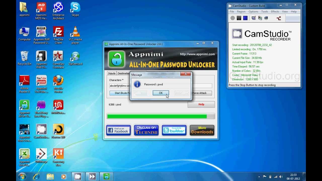The height and width of the screenshot is (181, 322).
Task: Open the Effects menu in CamStudio
Action: pyautogui.click(x=275, y=11)
